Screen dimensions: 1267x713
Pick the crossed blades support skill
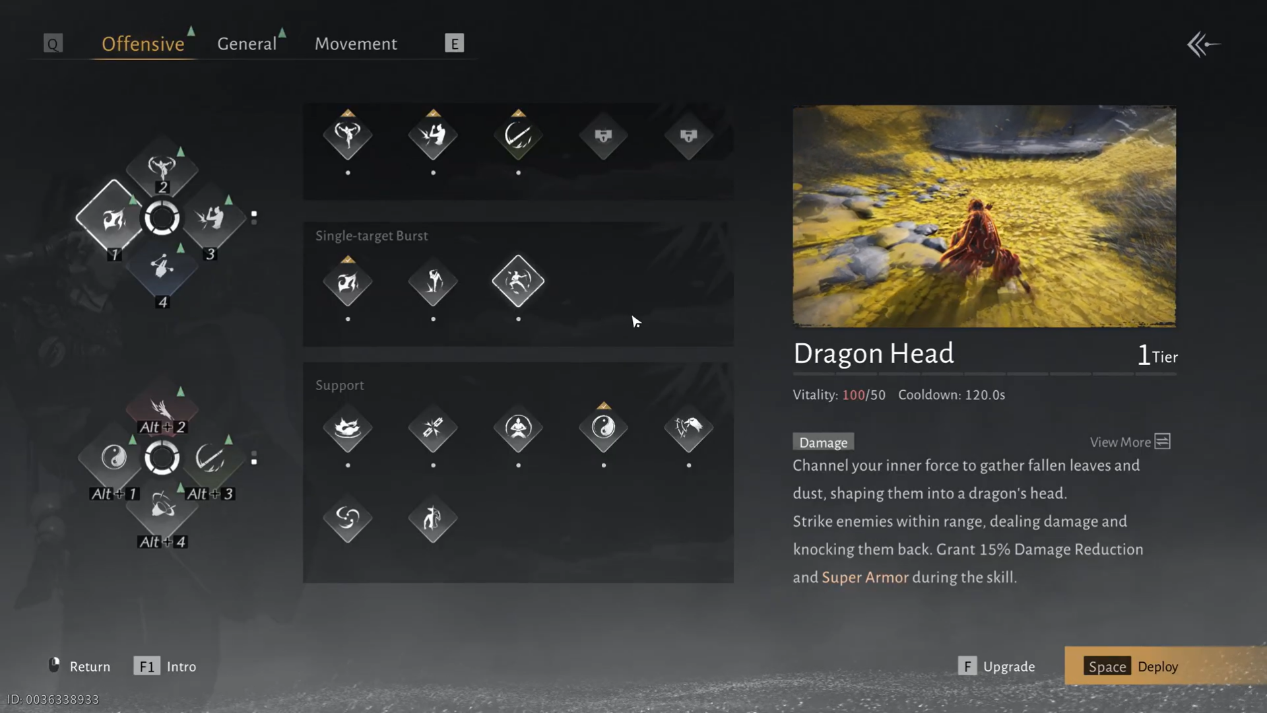(x=433, y=428)
